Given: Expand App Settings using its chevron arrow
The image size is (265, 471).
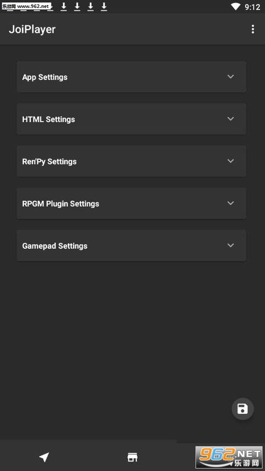Looking at the screenshot, I should (x=231, y=76).
